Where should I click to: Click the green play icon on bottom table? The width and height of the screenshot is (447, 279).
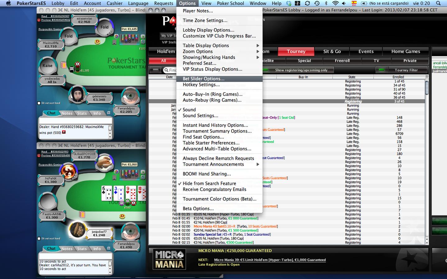pos(143,172)
